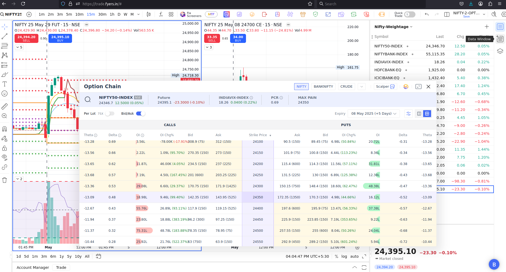Viewport: 506px width, 272px height.
Task: Toggle the Per Lot switch
Action: 110,114
